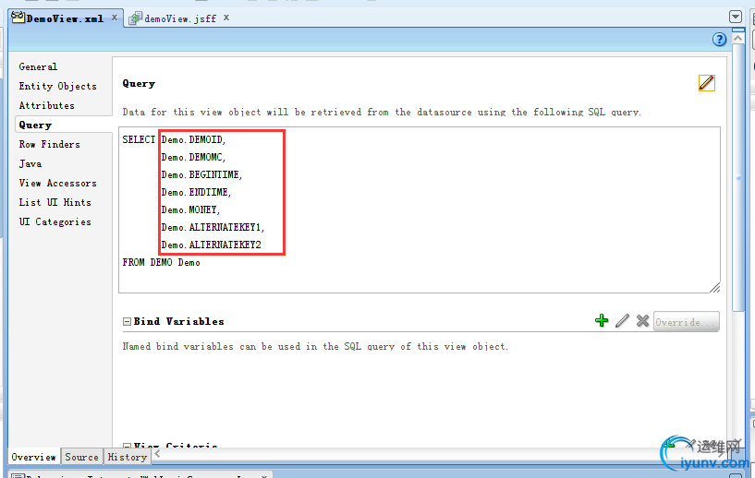The height and width of the screenshot is (478, 755).
Task: Open the Attributes page
Action: (47, 105)
